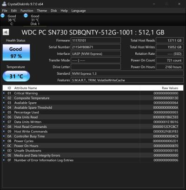This screenshot has height=190, width=186.
Task: Close the CrystalDiskInfo window
Action: click(179, 4)
